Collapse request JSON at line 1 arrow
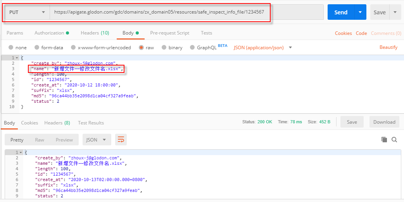 tap(17, 58)
